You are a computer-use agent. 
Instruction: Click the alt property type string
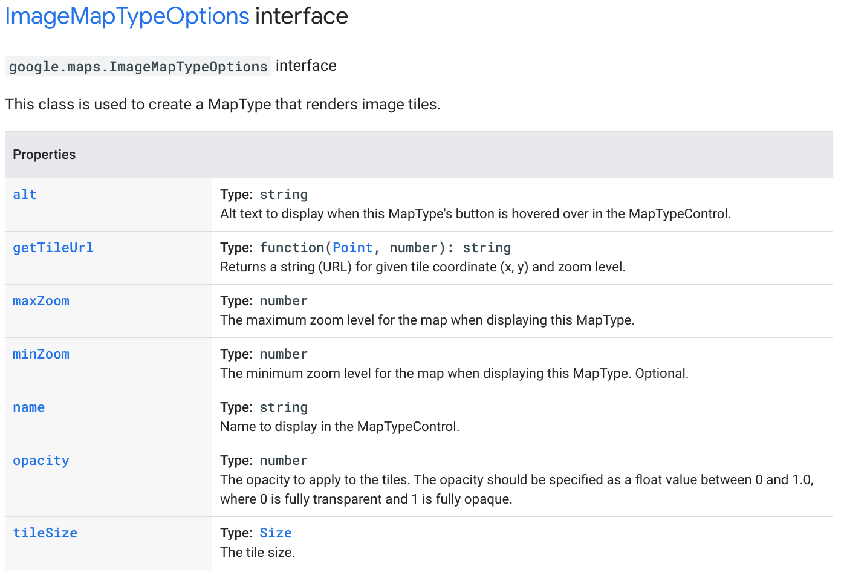[x=284, y=194]
